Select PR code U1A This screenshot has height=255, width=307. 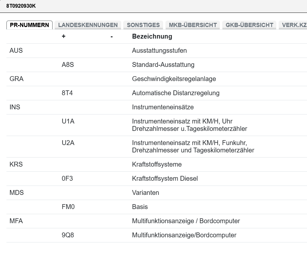tap(68, 121)
